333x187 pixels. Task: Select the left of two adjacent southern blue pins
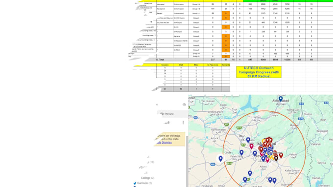[x=270, y=180]
